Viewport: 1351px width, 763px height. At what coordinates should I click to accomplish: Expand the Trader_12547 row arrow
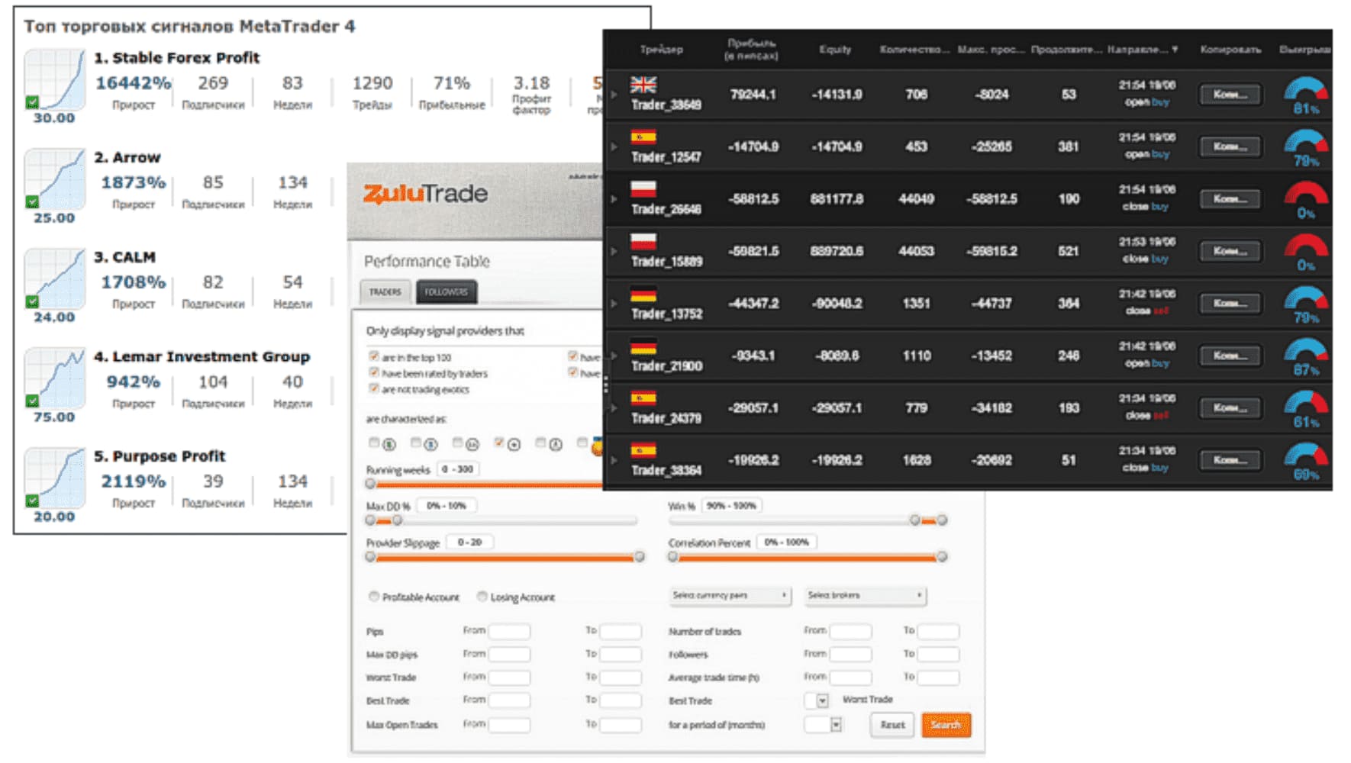pos(614,146)
